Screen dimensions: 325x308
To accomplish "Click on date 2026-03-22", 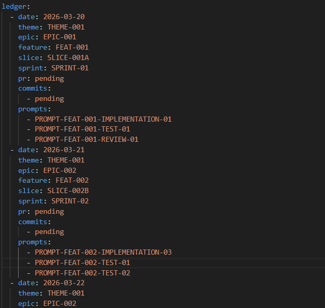I will point(64,283).
